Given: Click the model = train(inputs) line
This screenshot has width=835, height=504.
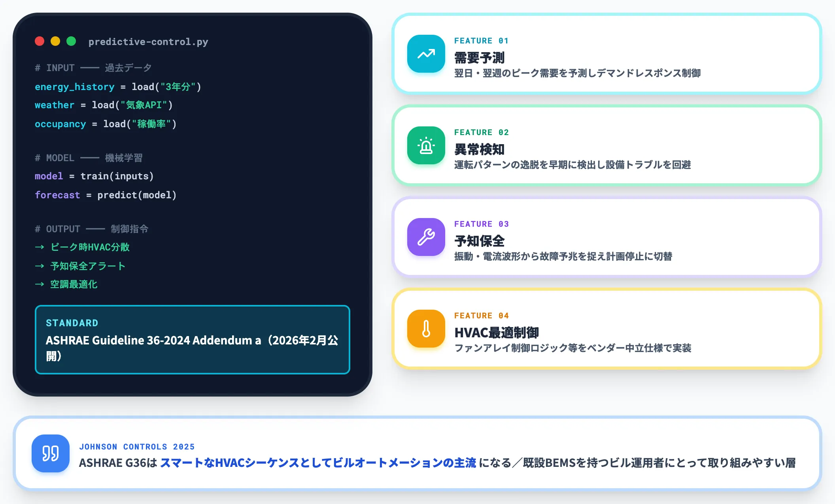Looking at the screenshot, I should pos(94,176).
